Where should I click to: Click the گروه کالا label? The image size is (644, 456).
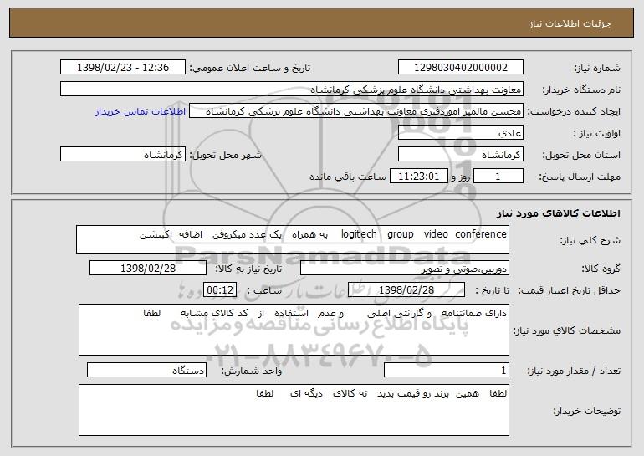(x=601, y=269)
